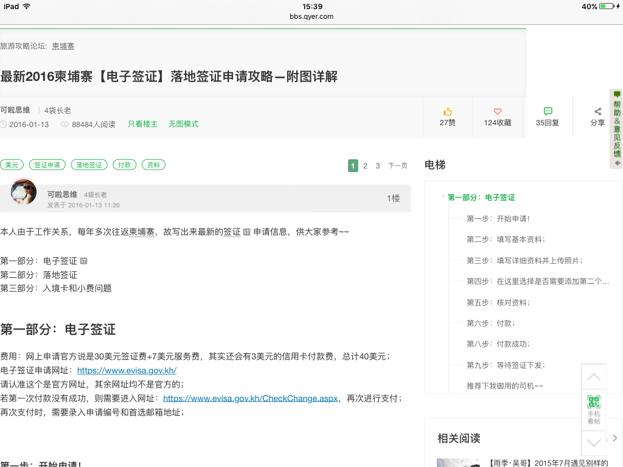Tap the bbs.qyer.com address bar
This screenshot has height=467, width=623.
click(311, 16)
